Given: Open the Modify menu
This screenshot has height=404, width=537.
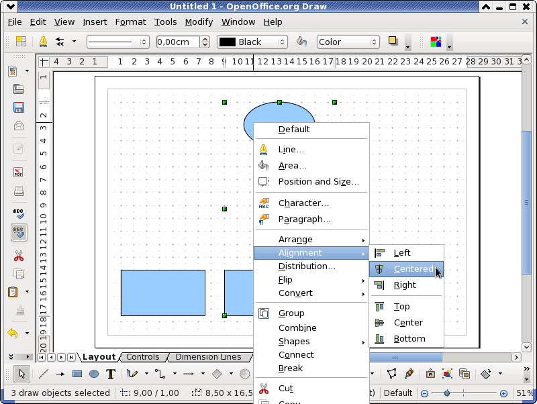Looking at the screenshot, I should (x=199, y=22).
